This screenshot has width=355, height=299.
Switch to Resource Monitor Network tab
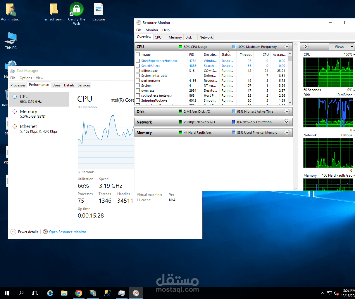[206, 37]
